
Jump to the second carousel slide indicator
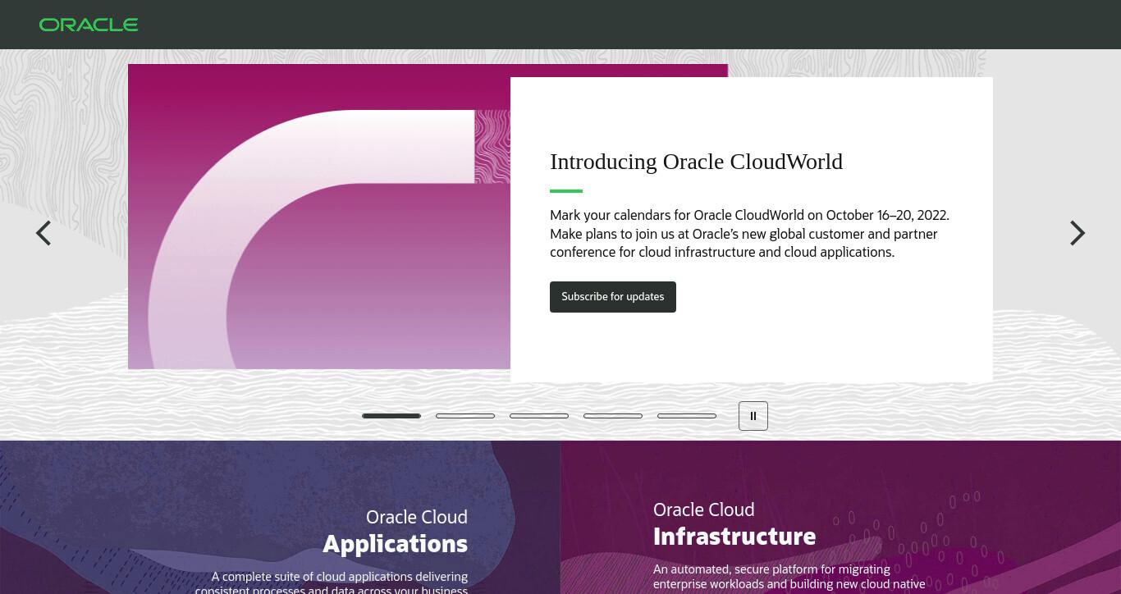pos(465,416)
